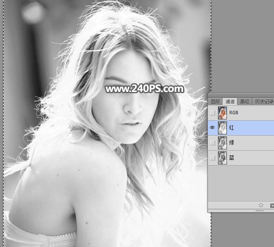Click the panel resize grip at bottom
The height and width of the screenshot is (247, 274).
pyautogui.click(x=260, y=211)
